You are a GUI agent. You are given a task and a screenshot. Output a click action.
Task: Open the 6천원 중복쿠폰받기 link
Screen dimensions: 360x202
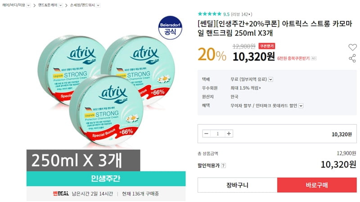293,58
